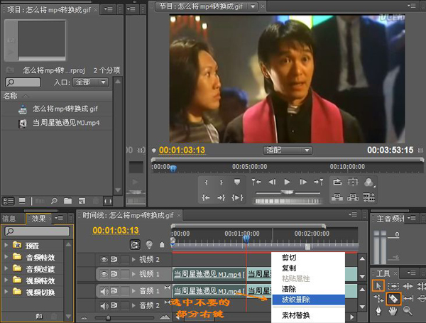426x323 pixels.
Task: Select the Track Select tool
Action: tap(393, 286)
